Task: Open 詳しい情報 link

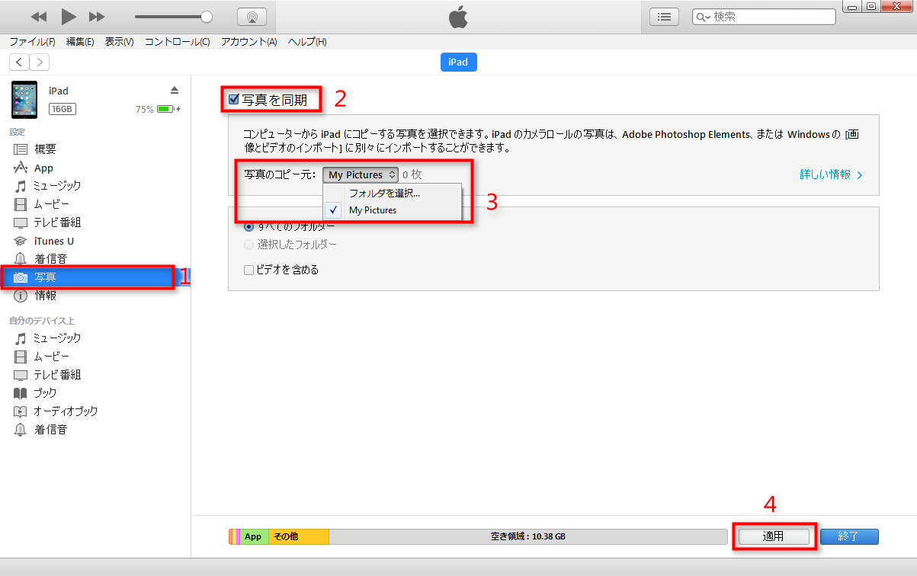Action: [x=831, y=174]
